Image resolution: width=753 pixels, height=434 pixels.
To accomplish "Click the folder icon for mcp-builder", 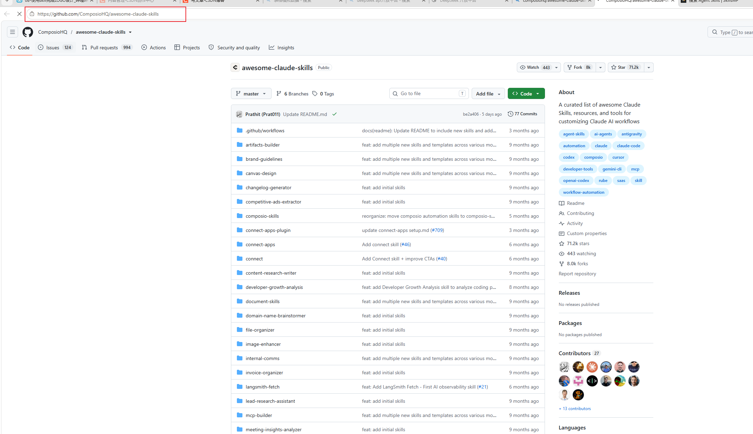I will (240, 415).
